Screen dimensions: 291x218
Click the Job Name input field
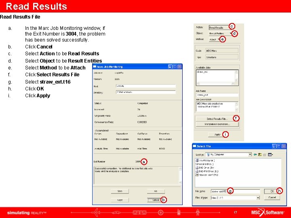217,95
